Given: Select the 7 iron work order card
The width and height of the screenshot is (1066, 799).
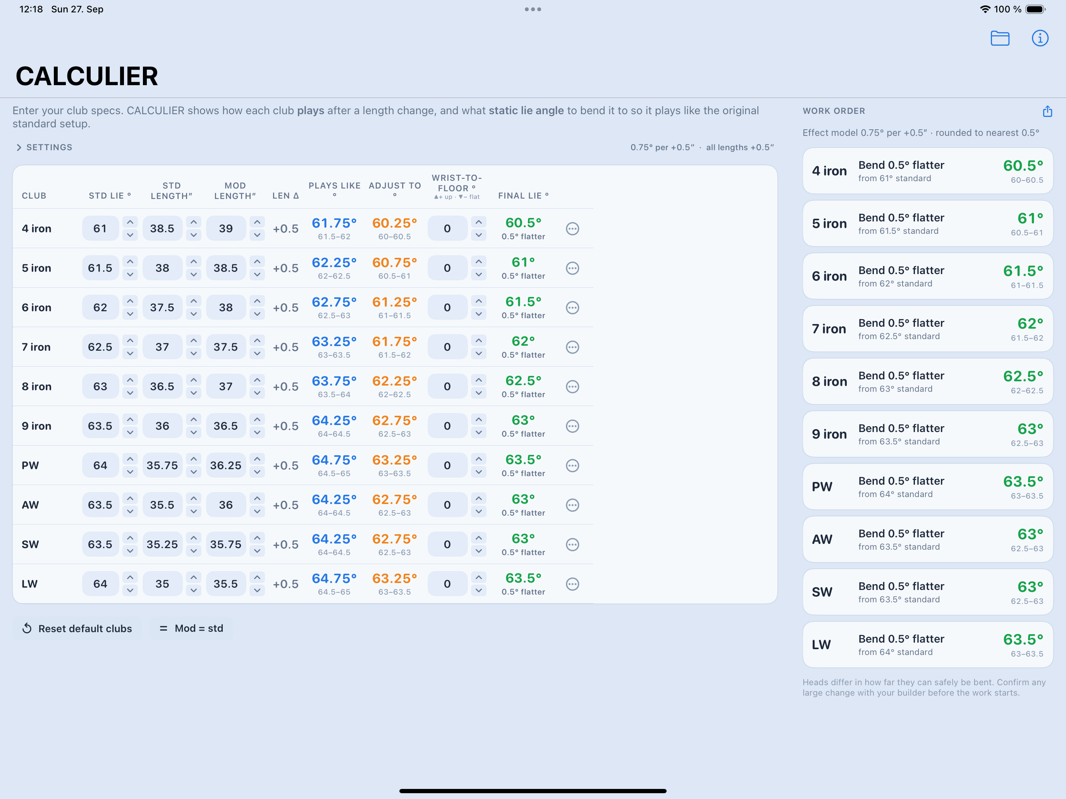Looking at the screenshot, I should 928,329.
